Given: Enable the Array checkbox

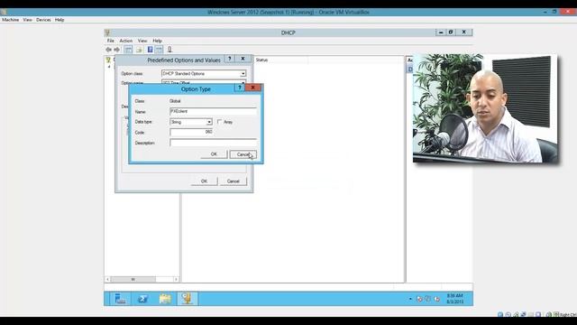Looking at the screenshot, I should click(x=220, y=122).
